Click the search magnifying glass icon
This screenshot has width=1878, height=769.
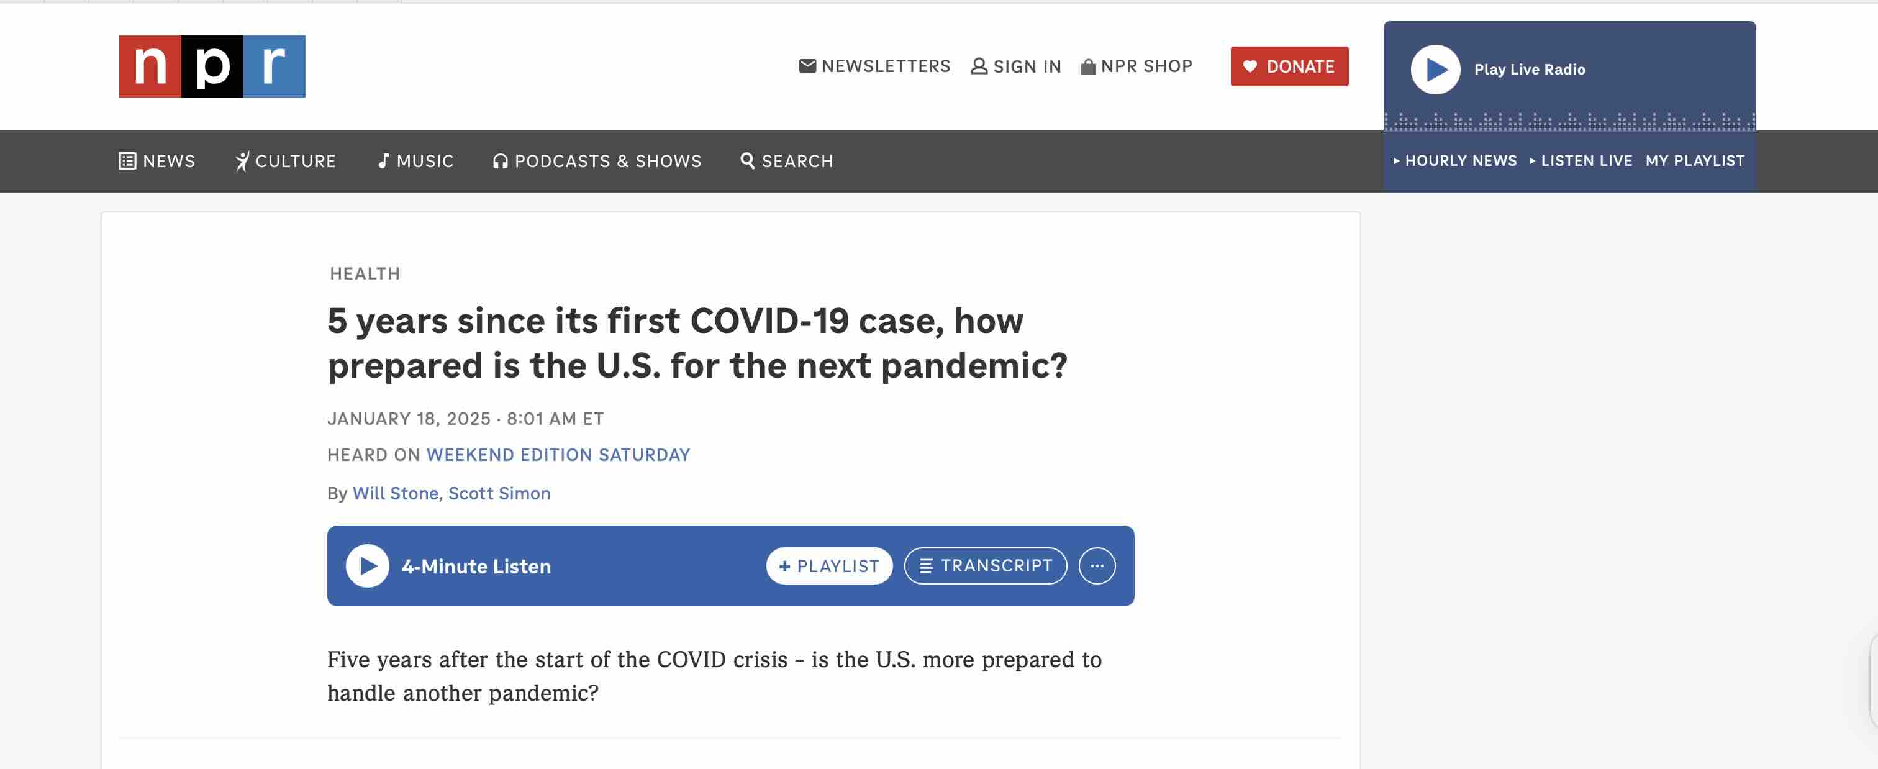pyautogui.click(x=747, y=160)
